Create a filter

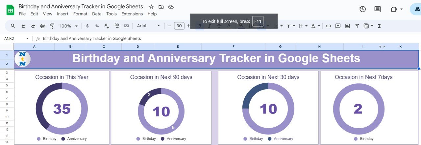pos(357,26)
